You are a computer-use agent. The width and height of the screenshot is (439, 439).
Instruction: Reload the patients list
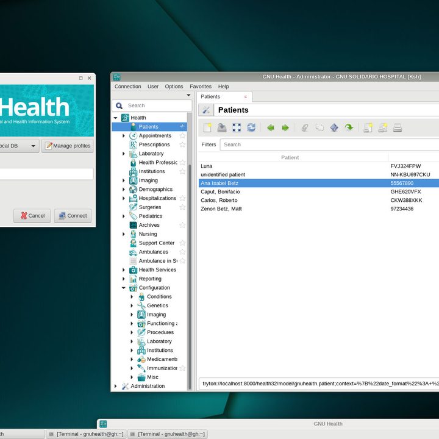[251, 127]
